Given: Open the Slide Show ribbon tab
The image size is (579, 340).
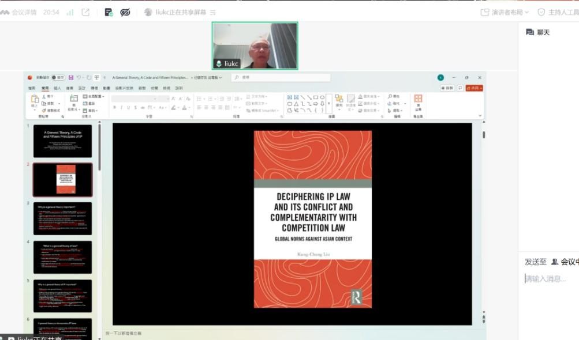Looking at the screenshot, I should click(x=124, y=88).
